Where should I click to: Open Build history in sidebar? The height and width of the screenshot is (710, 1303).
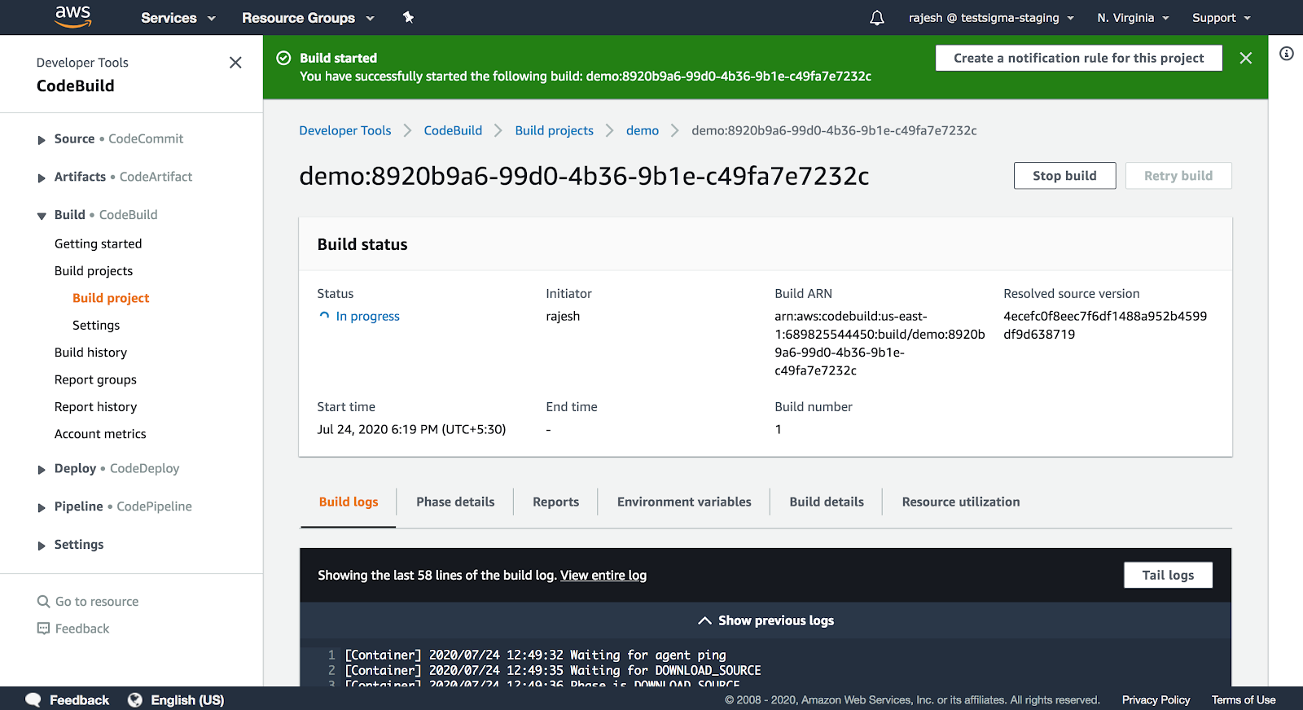pos(91,353)
